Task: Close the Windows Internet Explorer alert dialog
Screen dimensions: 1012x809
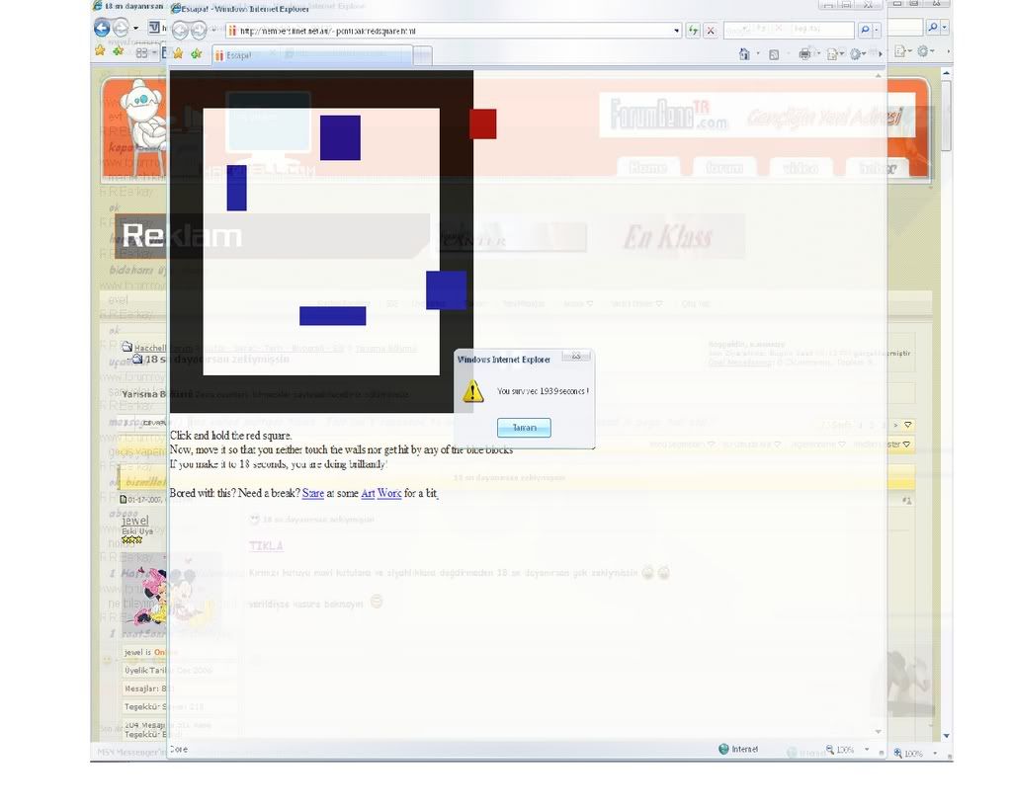Action: [576, 357]
